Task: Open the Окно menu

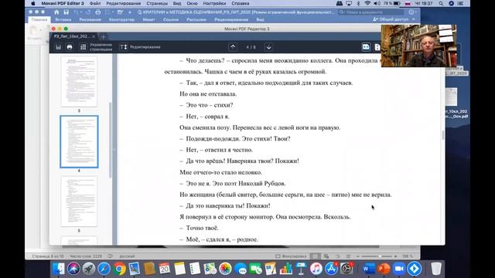Action: point(192,3)
